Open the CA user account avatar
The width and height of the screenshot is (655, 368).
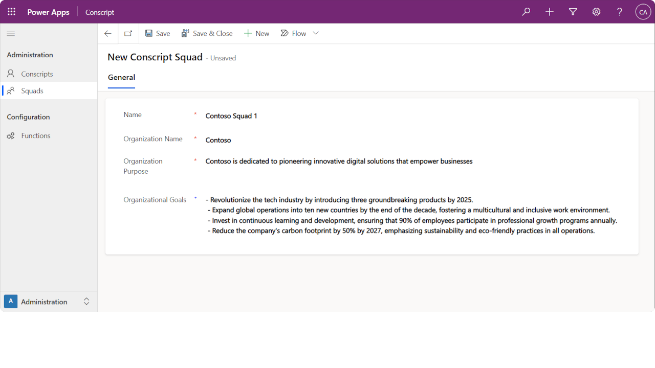(643, 12)
